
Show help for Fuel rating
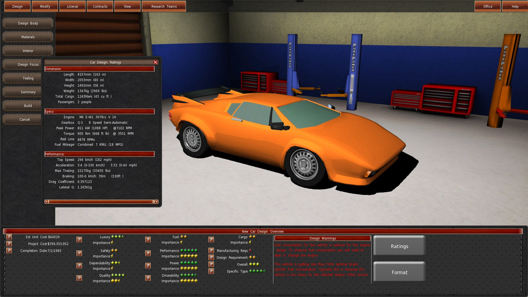148,240
